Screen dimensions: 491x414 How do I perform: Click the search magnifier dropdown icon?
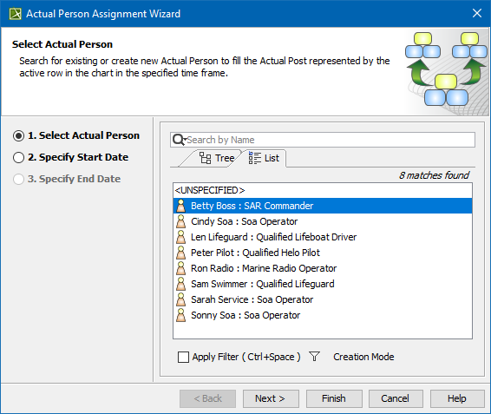point(180,140)
